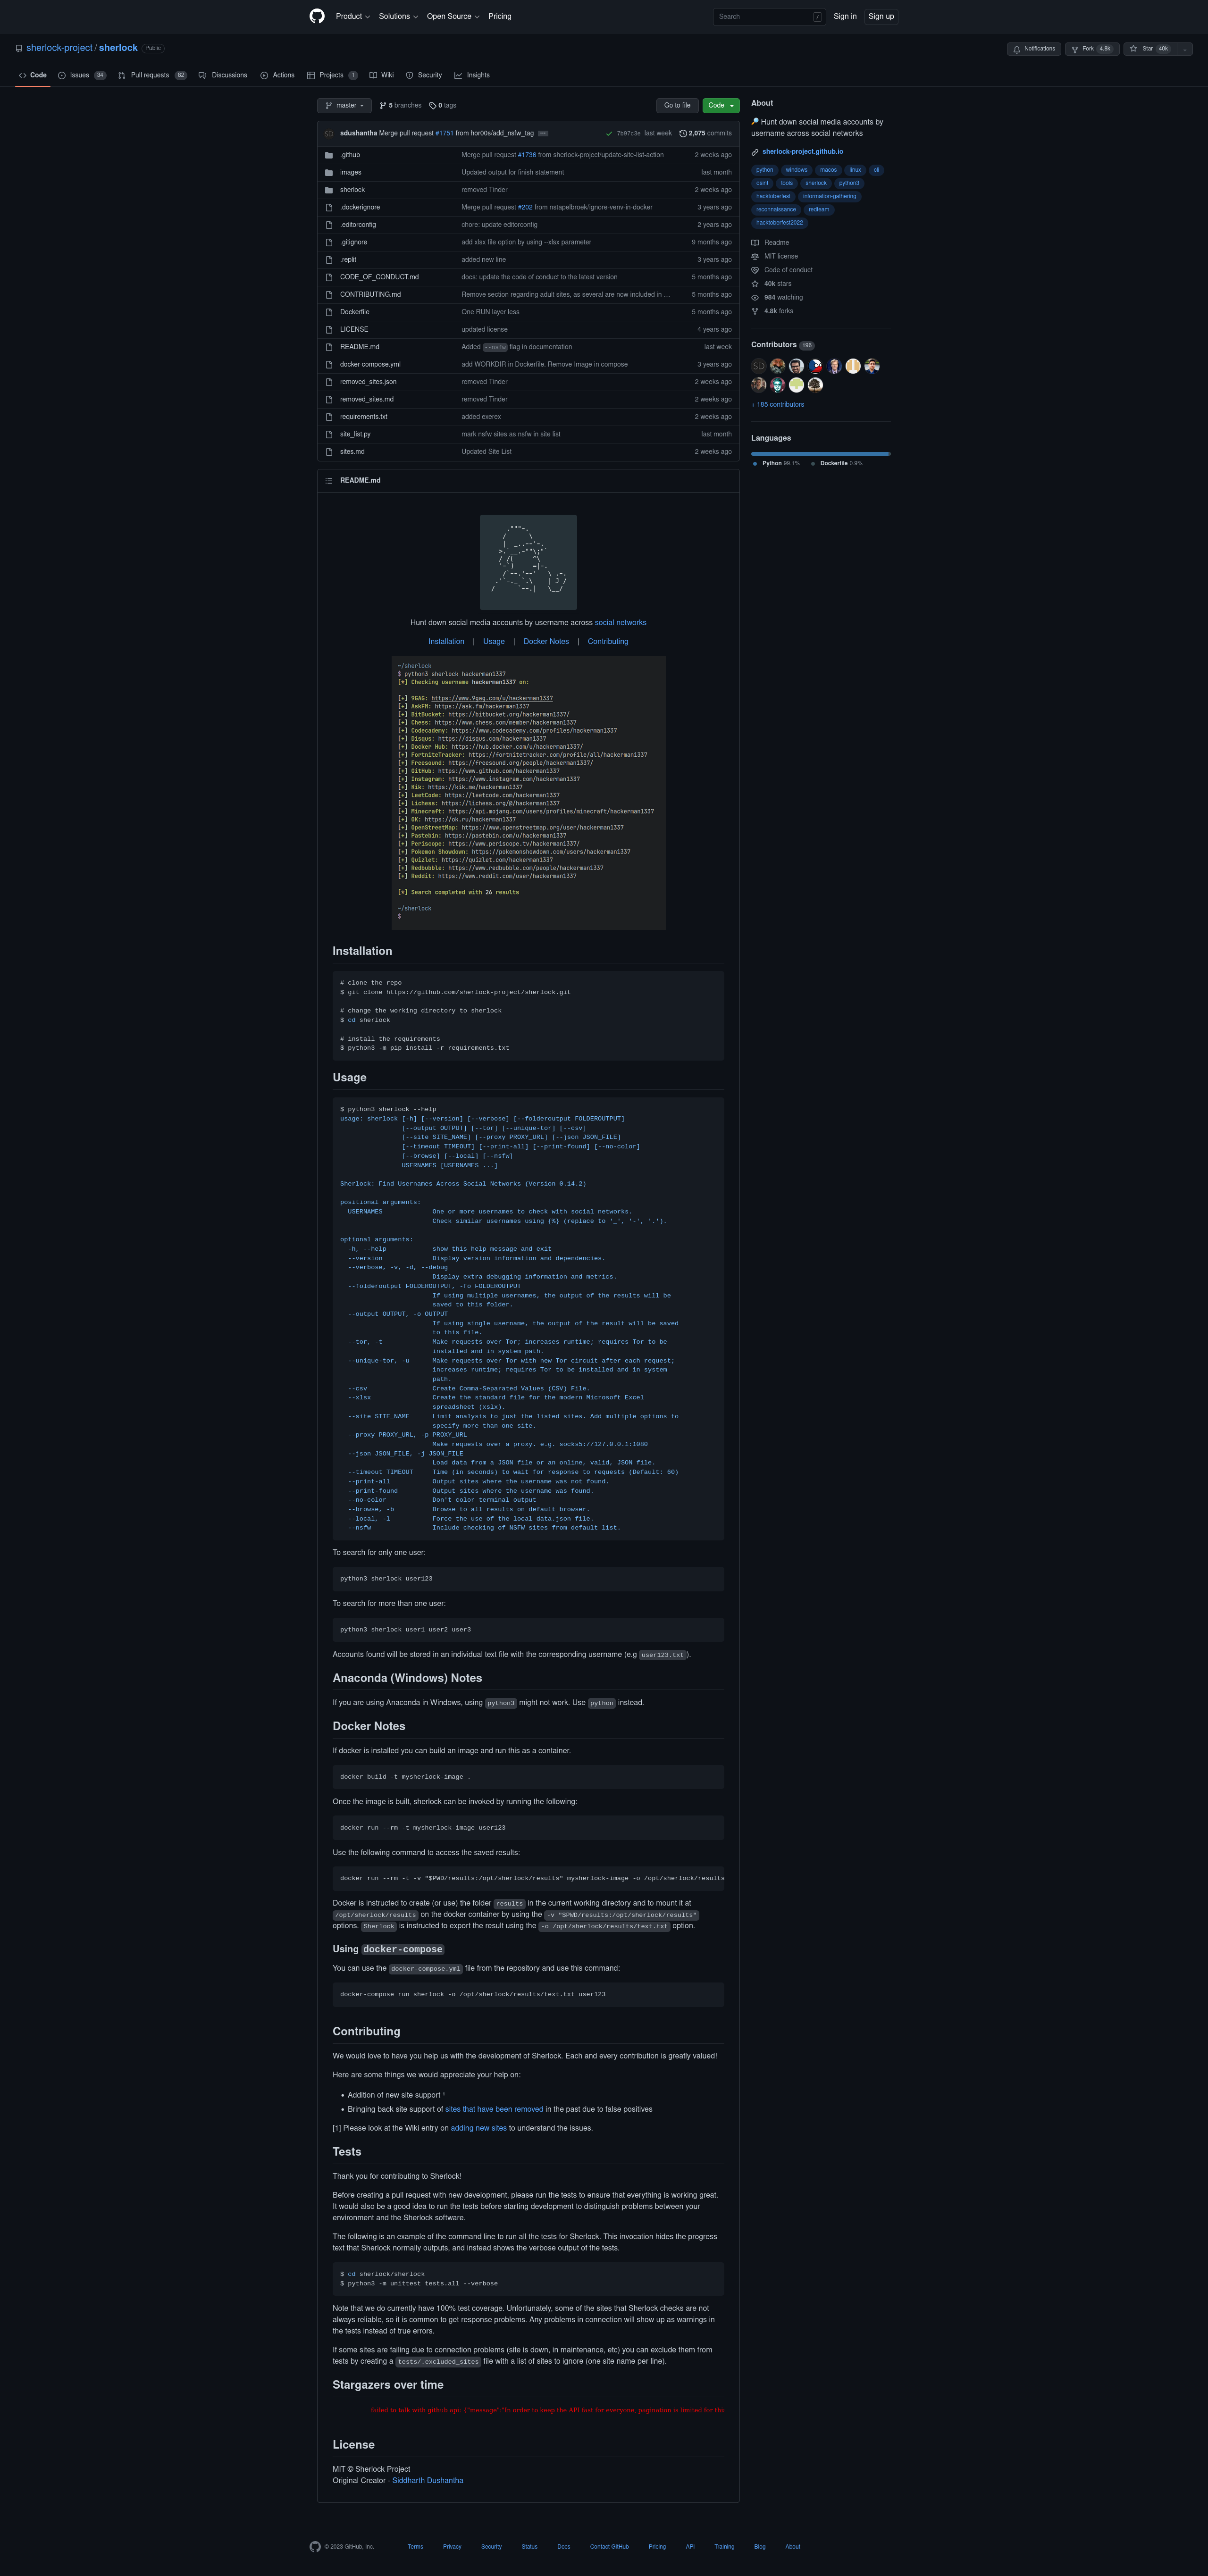This screenshot has height=2576, width=1208.
Task: Open the images folder
Action: [351, 172]
